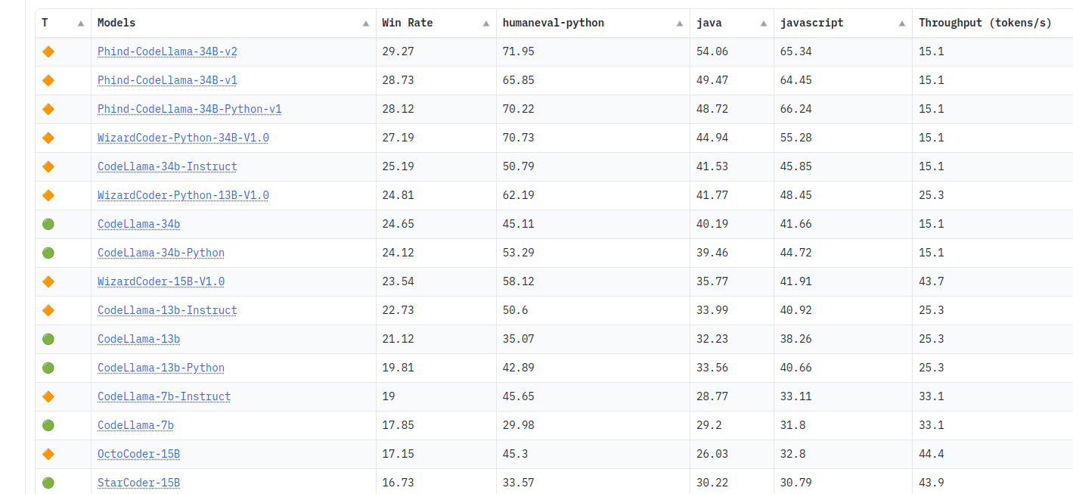Viewport: 1073px width, 494px height.
Task: Click orange diamond beside CodeLlama-13b-Instruct
Action: coord(48,310)
